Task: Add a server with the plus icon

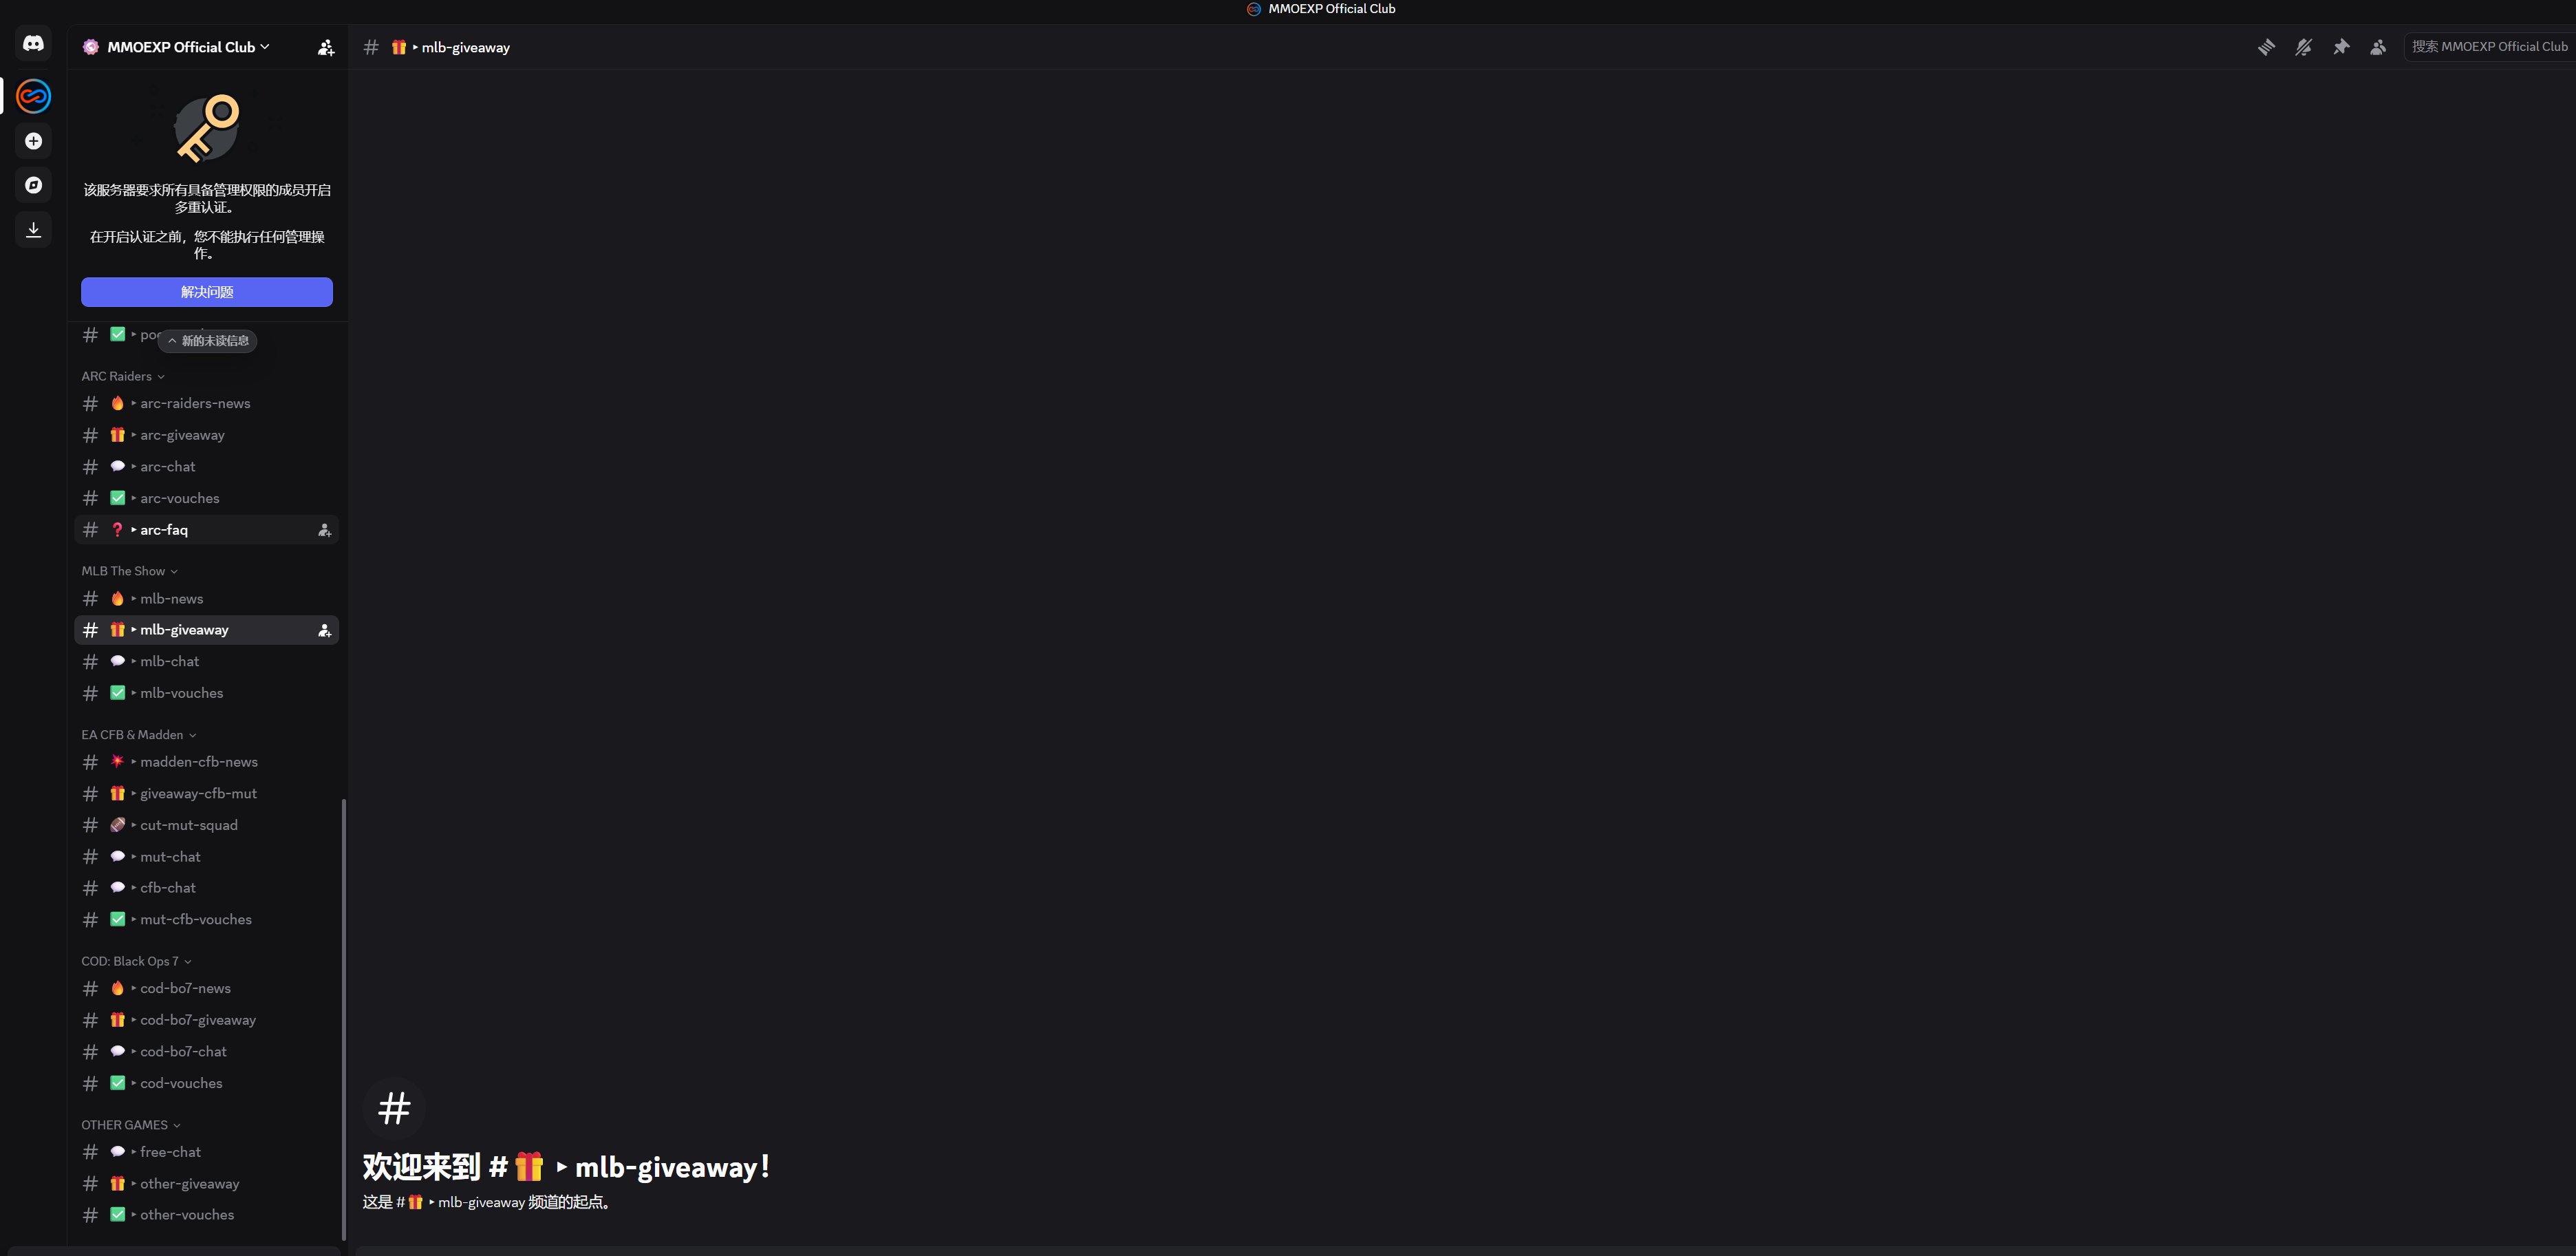Action: pyautogui.click(x=33, y=141)
